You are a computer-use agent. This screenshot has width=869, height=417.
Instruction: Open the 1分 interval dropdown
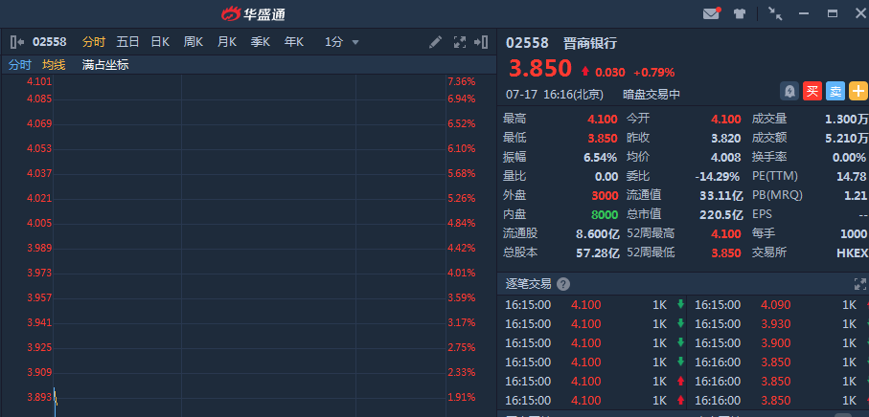click(342, 42)
